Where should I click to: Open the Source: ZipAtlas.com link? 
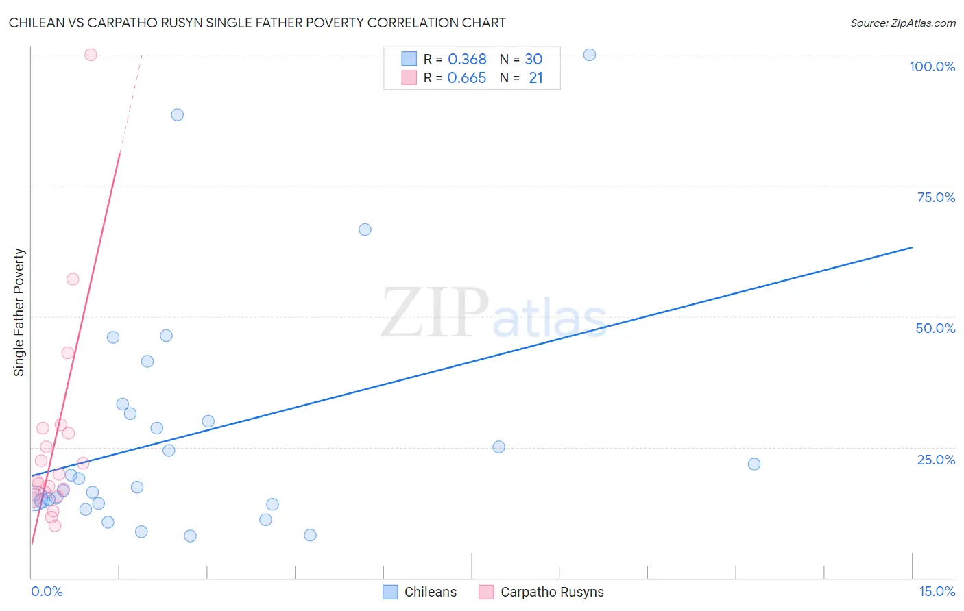pos(903,23)
